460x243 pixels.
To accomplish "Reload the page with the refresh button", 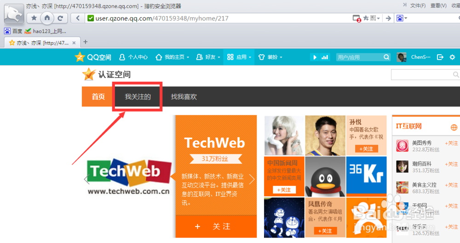I will 60,18.
